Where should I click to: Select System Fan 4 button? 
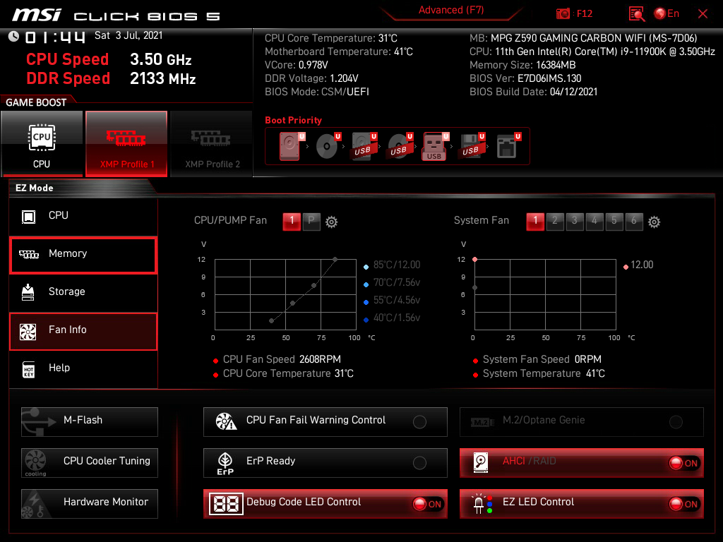(594, 221)
